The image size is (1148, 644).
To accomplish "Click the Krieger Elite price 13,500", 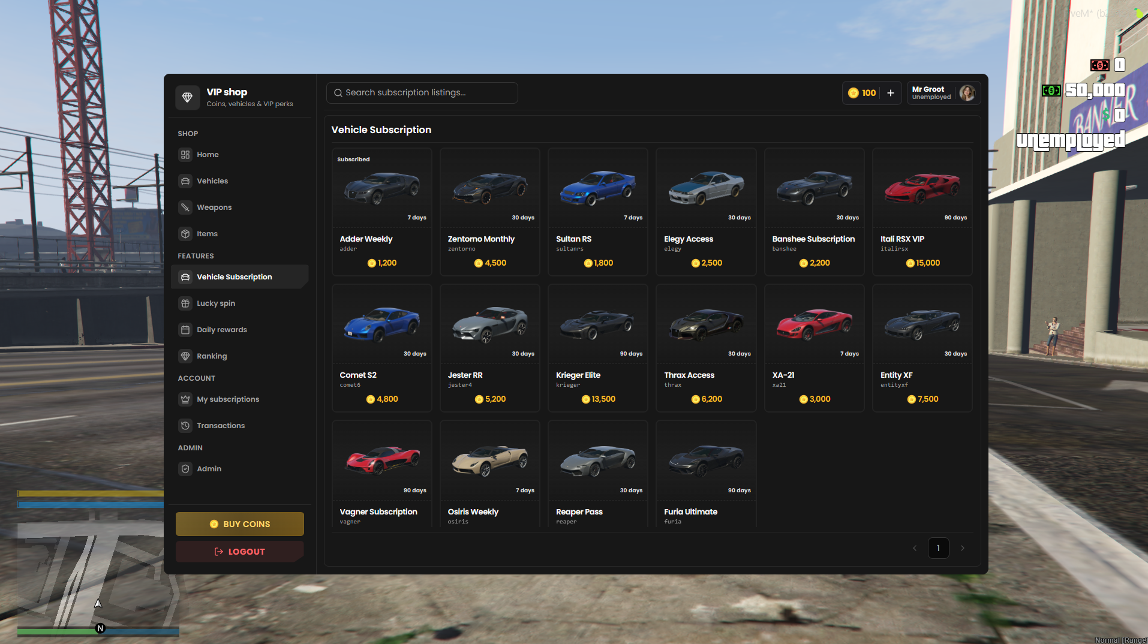I will 598,399.
